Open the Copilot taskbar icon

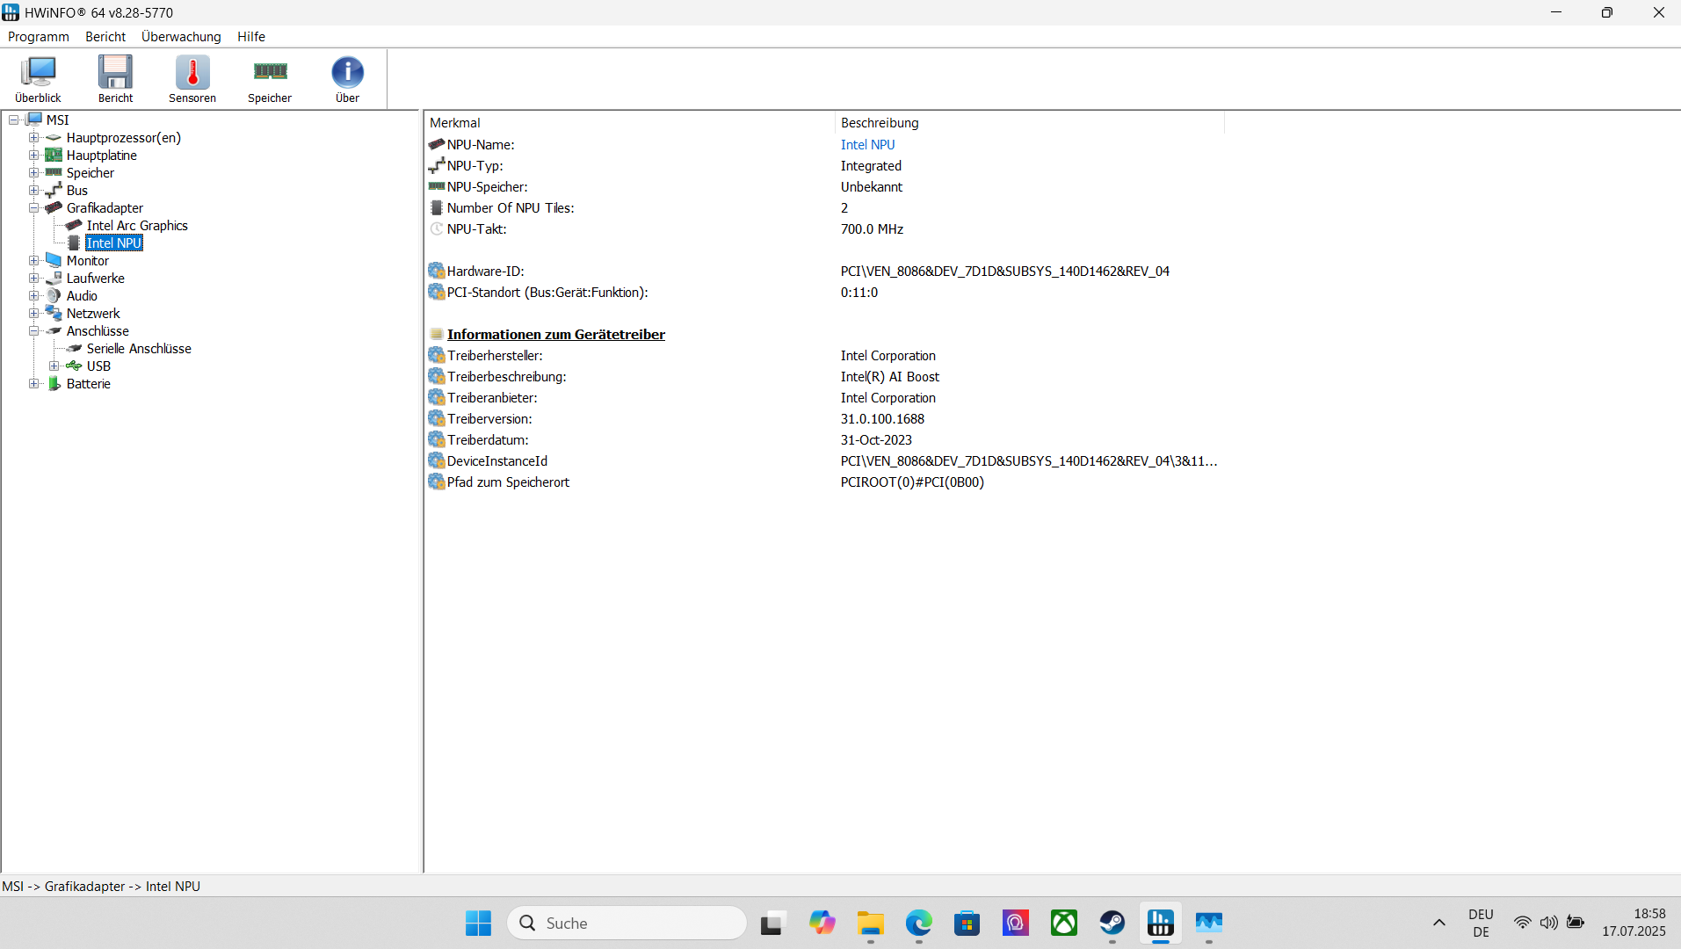[822, 923]
